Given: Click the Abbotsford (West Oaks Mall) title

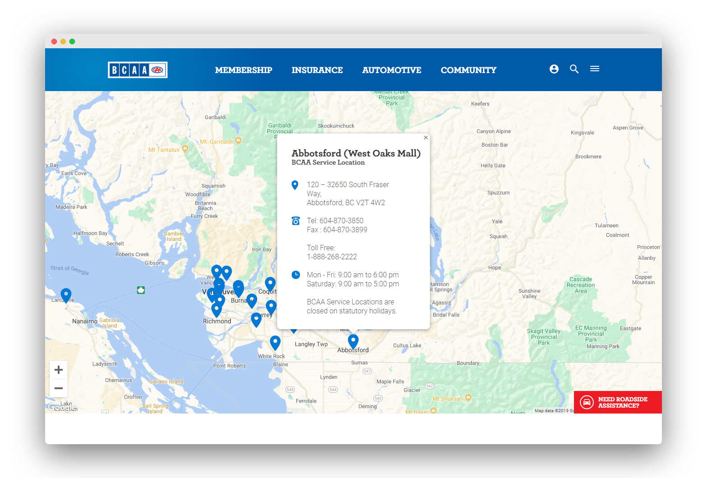Looking at the screenshot, I should coord(356,153).
